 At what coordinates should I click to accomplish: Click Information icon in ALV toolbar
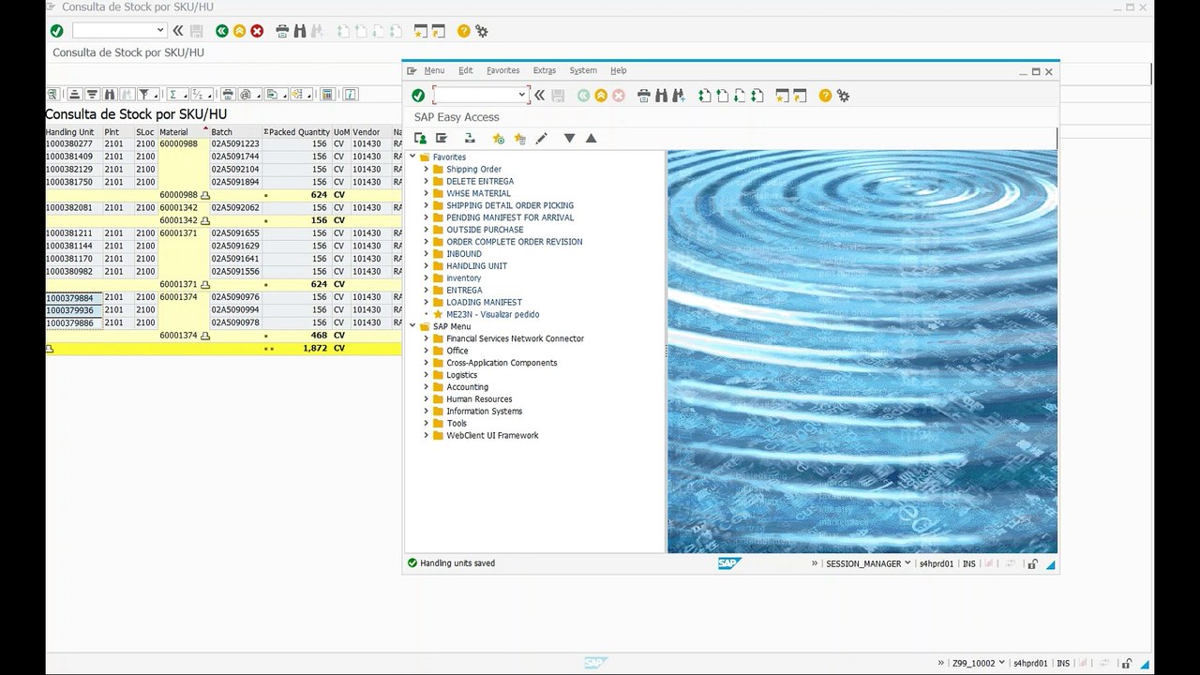coord(351,95)
